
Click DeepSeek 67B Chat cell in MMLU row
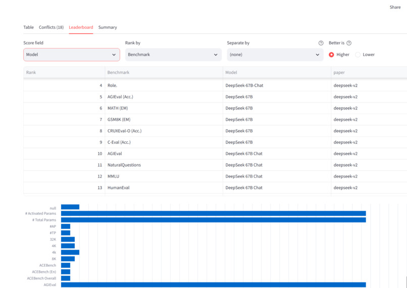pos(277,176)
